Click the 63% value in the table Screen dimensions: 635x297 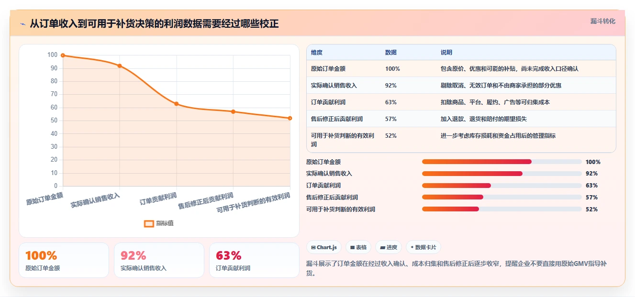391,102
